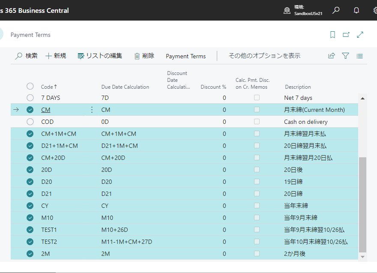Deselect the 20D row checkmark
377x273 pixels.
tap(30, 170)
